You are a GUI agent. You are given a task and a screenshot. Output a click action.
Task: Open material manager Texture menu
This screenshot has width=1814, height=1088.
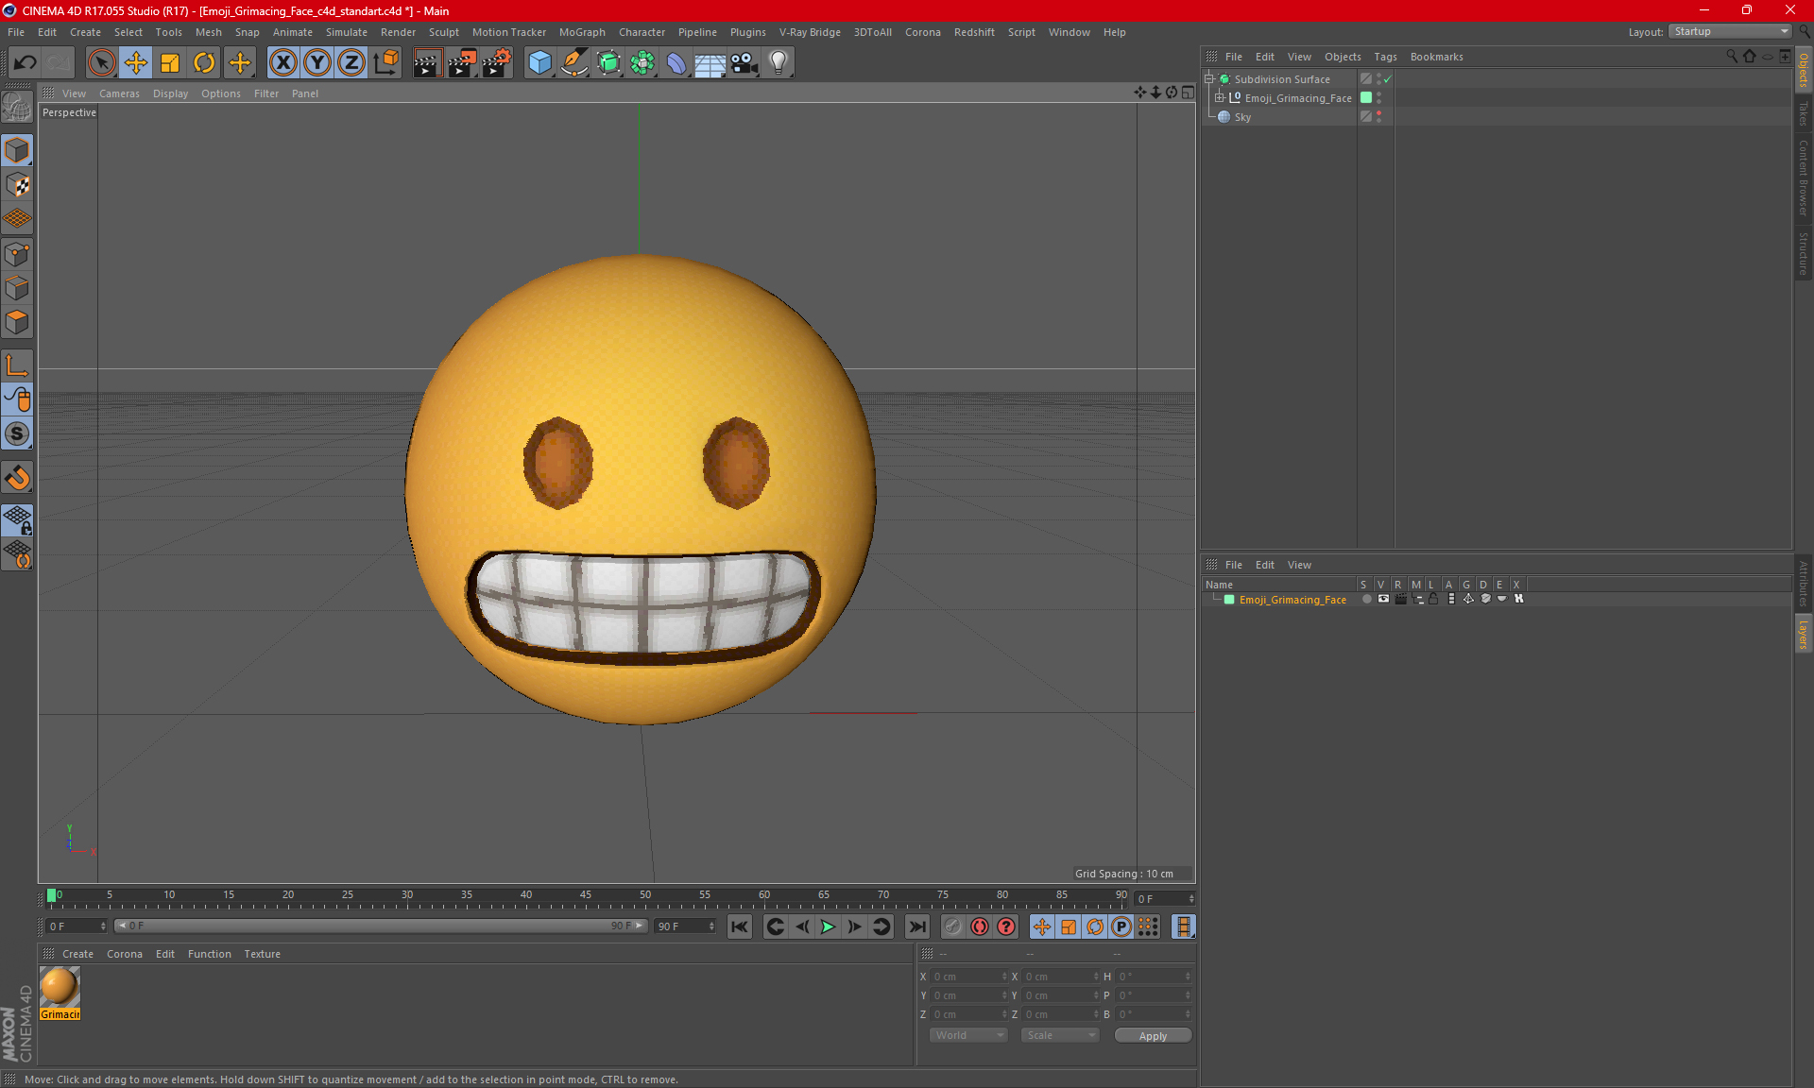point(262,954)
